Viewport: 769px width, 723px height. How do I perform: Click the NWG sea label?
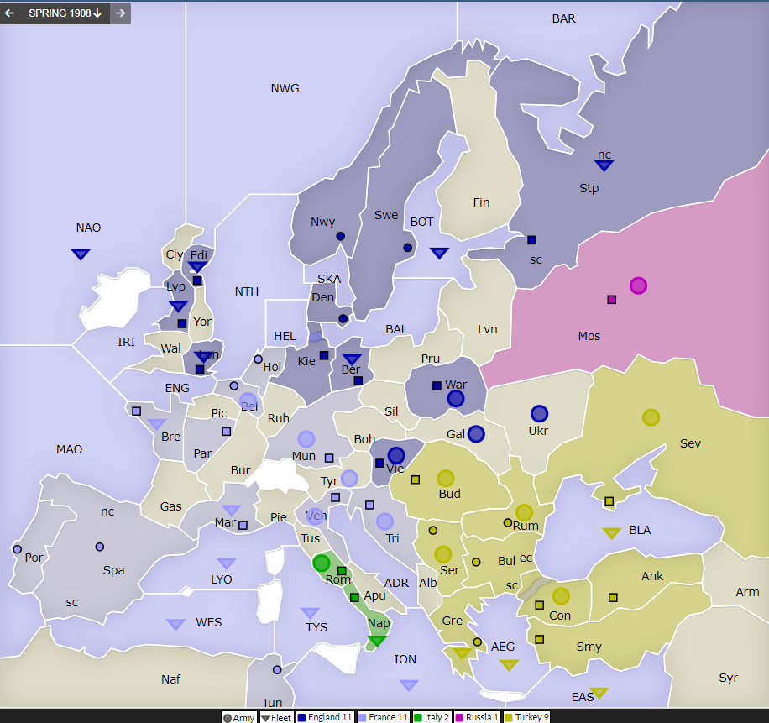pos(285,88)
